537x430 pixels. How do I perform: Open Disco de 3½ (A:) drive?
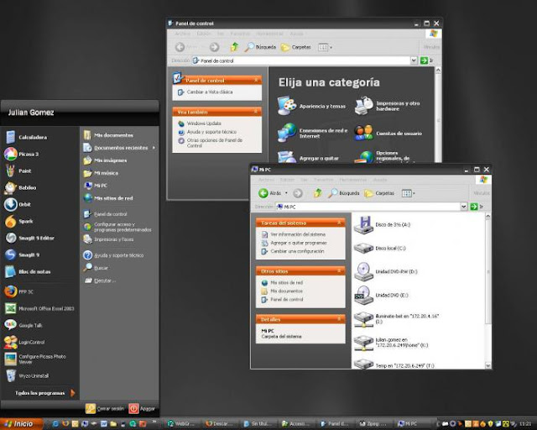[382, 224]
